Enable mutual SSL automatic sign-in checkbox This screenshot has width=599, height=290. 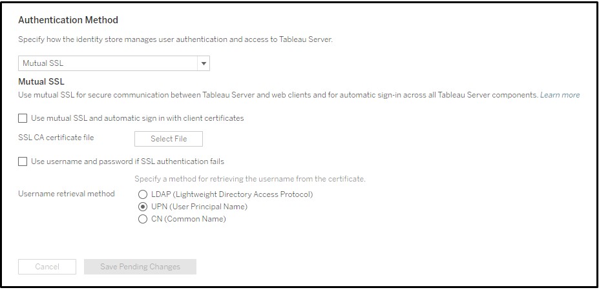23,118
